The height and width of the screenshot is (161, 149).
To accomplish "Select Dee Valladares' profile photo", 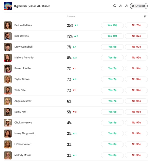I will pyautogui.click(x=8, y=25).
